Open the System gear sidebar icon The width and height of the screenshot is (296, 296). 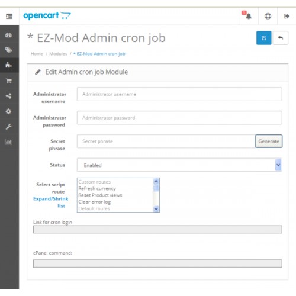point(8,111)
